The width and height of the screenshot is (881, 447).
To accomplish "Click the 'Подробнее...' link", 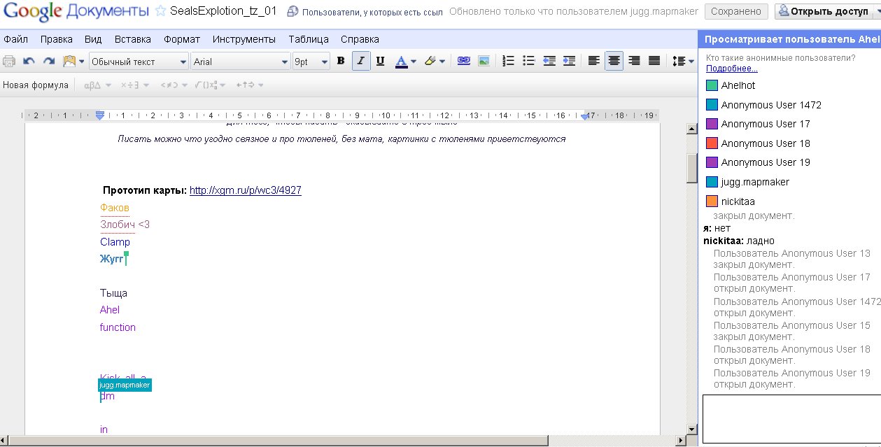I will click(731, 69).
